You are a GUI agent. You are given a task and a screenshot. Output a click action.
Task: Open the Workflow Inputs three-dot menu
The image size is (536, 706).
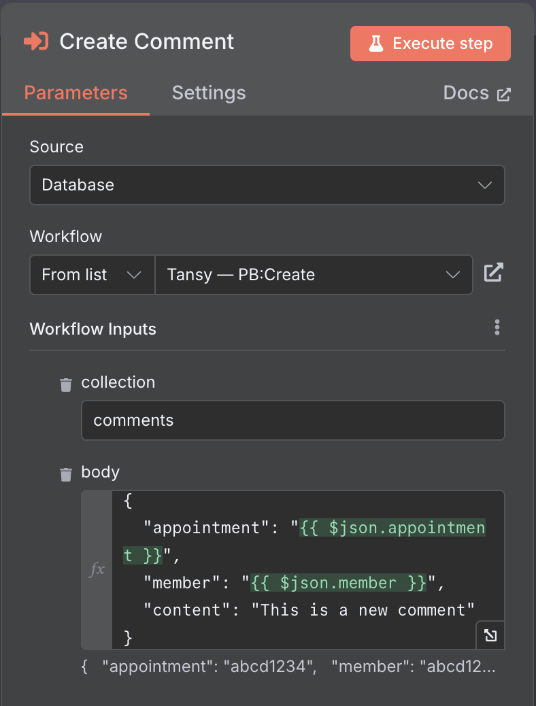497,327
